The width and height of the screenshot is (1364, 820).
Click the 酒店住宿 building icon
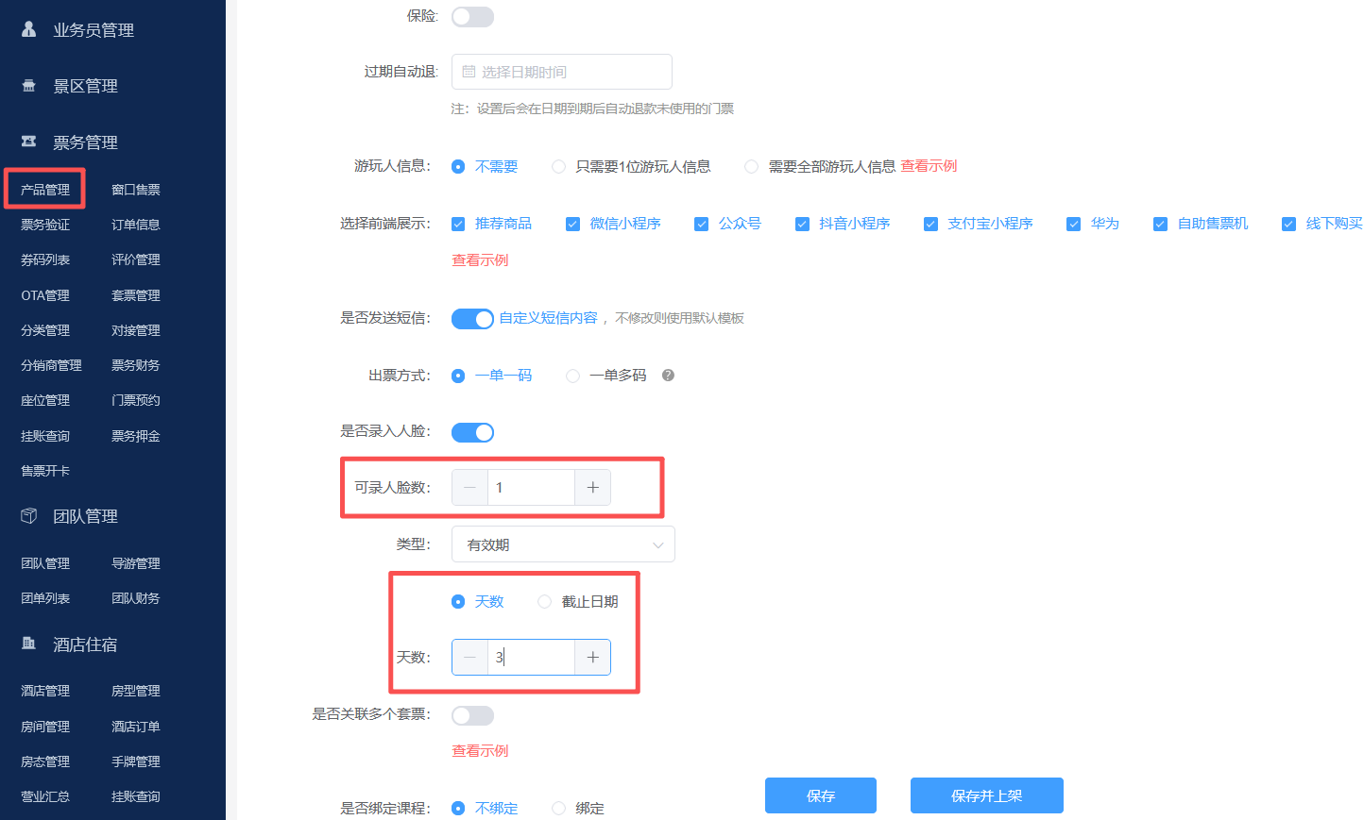click(x=26, y=644)
